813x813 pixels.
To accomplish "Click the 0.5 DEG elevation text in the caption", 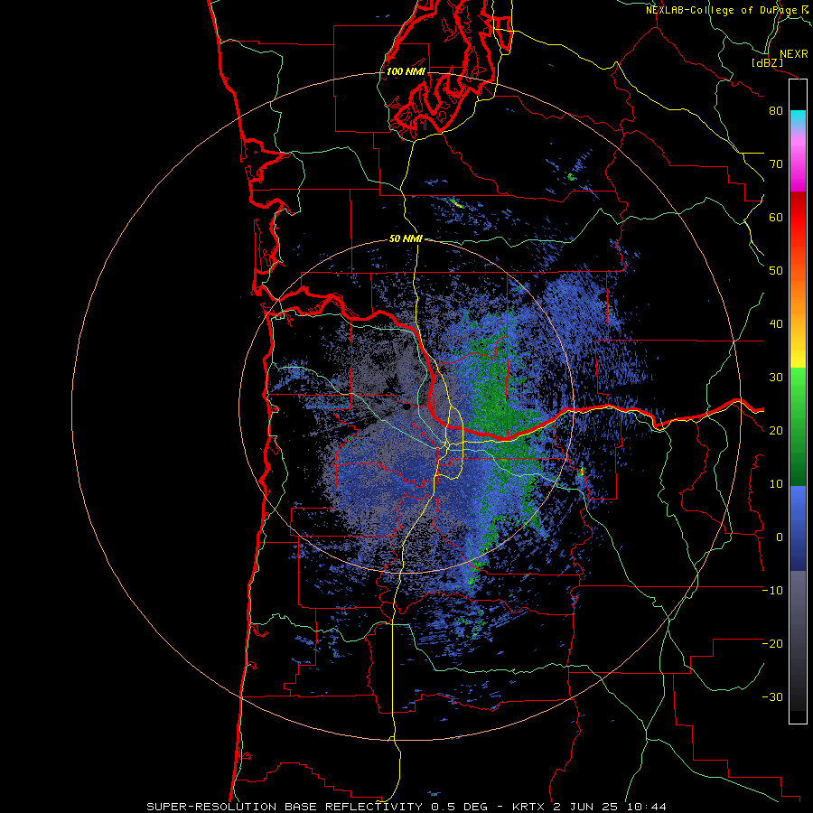I will coord(460,807).
